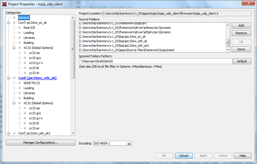Collapse the Conf: pic32mz_ec_sk node
Image resolution: width=257 pixels, height=164 pixels.
[8, 23]
